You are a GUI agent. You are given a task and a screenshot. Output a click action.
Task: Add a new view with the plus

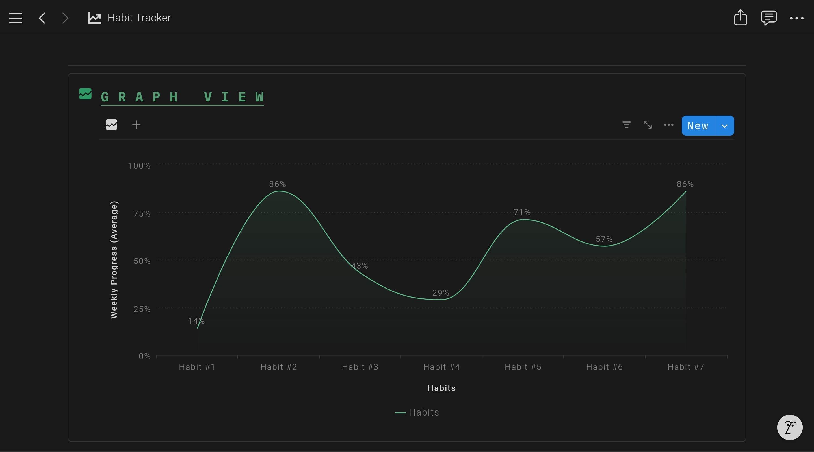point(136,125)
